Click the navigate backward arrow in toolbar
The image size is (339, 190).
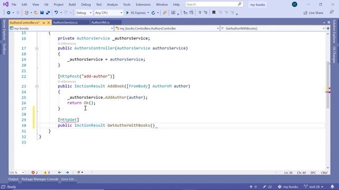(x=8, y=13)
